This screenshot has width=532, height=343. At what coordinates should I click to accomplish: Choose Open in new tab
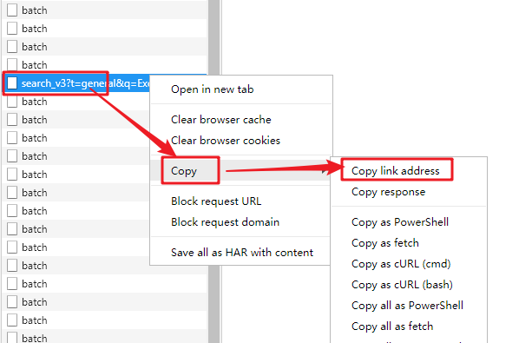(x=212, y=89)
